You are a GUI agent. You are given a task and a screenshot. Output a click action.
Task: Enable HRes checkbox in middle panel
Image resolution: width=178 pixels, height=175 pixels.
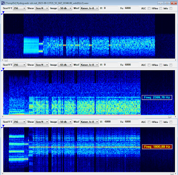point(161,65)
